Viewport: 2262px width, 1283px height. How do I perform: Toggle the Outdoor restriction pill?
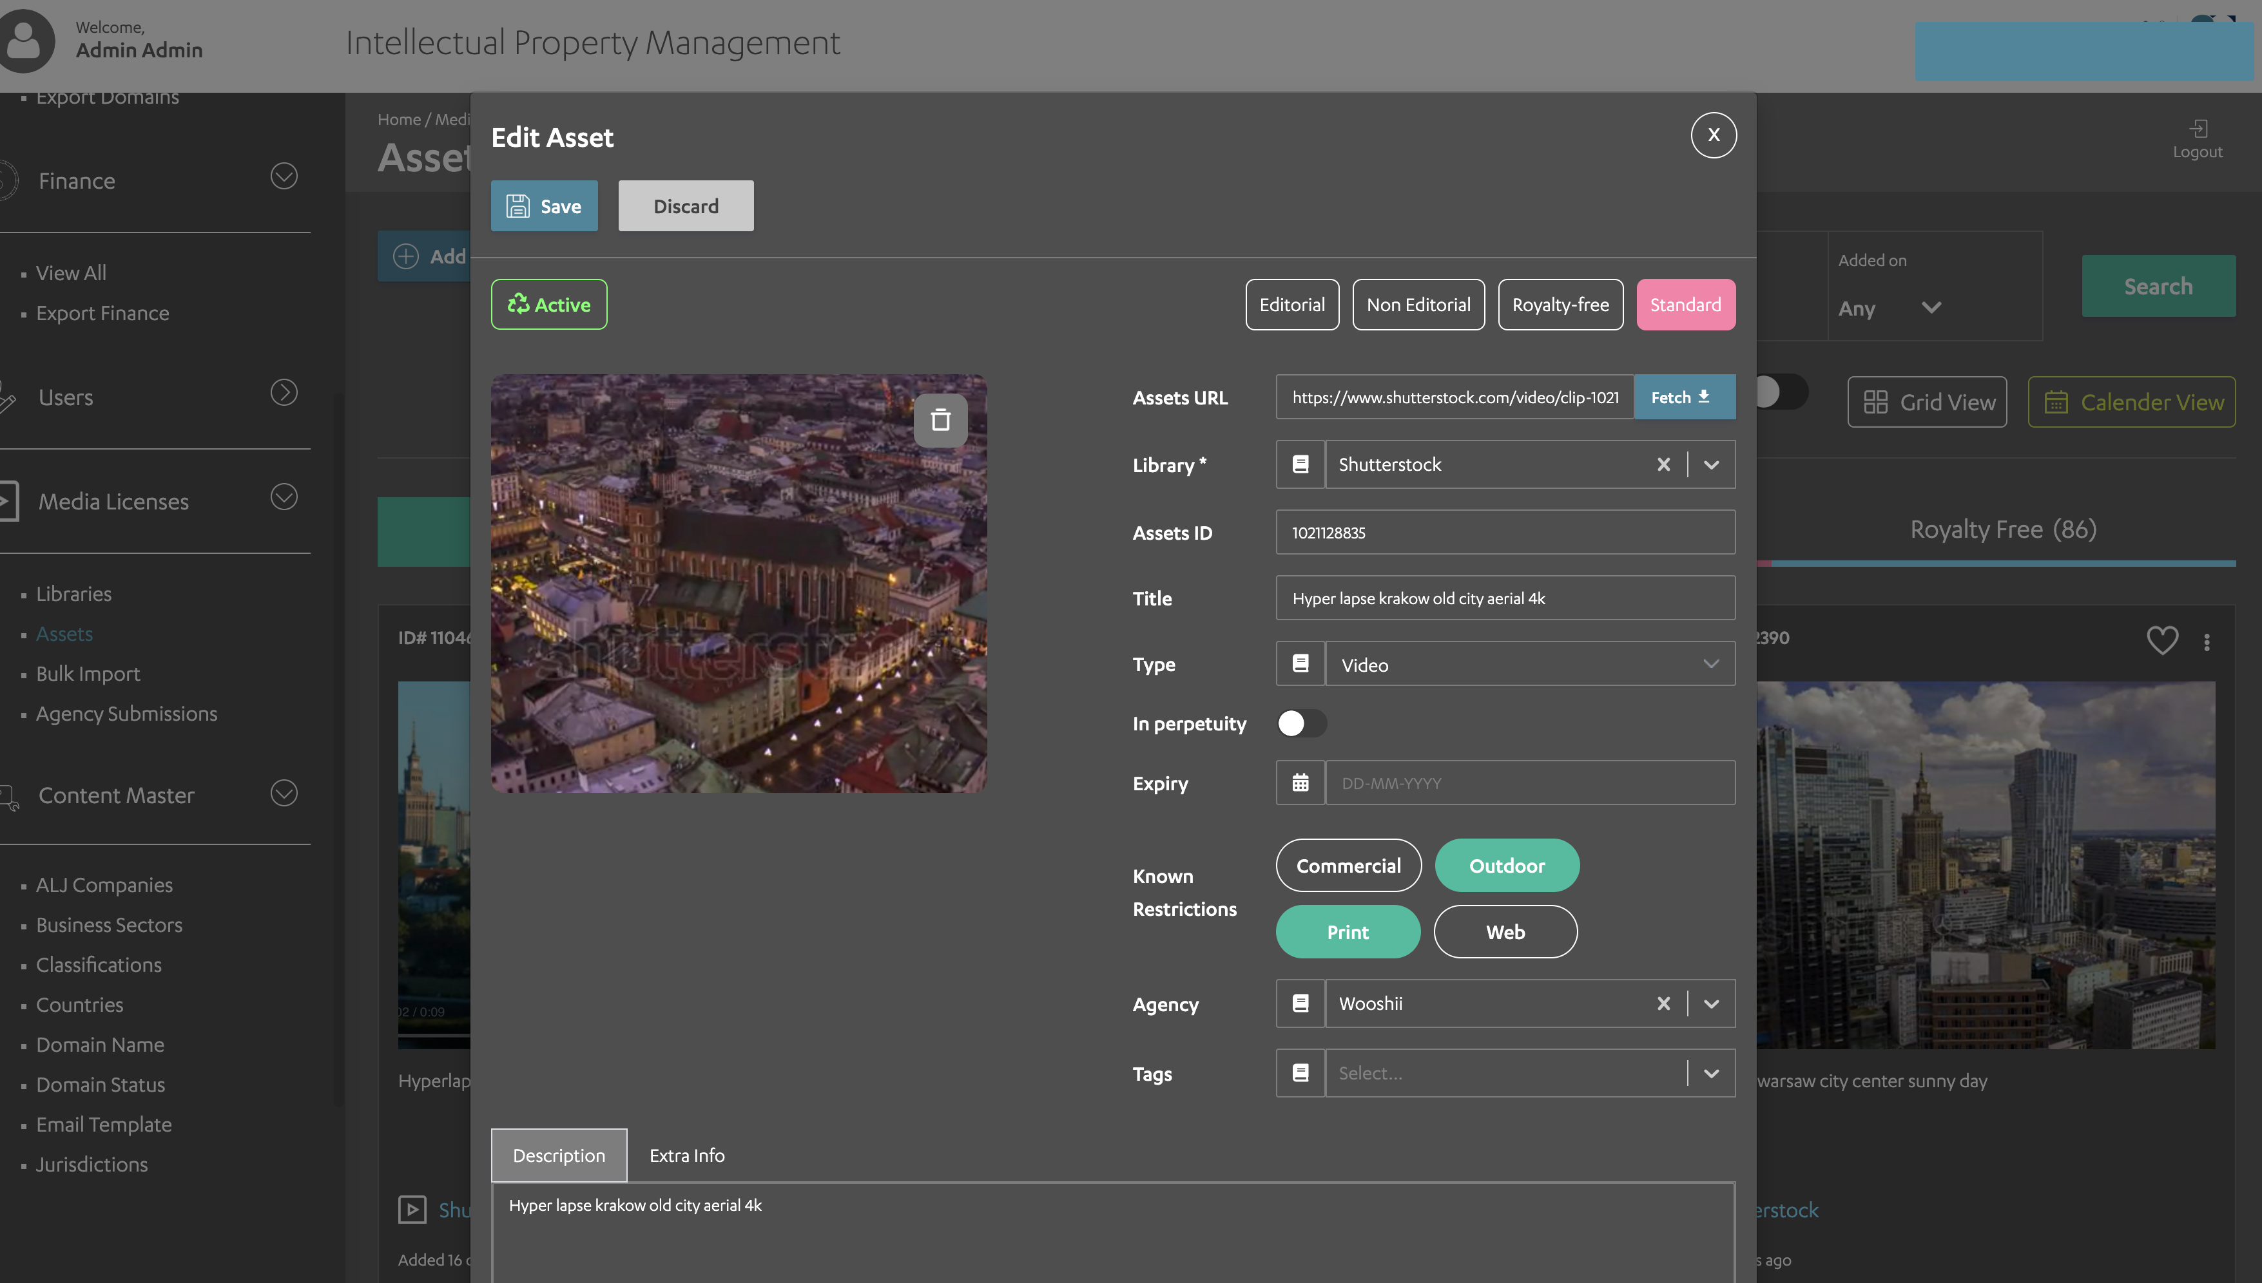[x=1507, y=866]
